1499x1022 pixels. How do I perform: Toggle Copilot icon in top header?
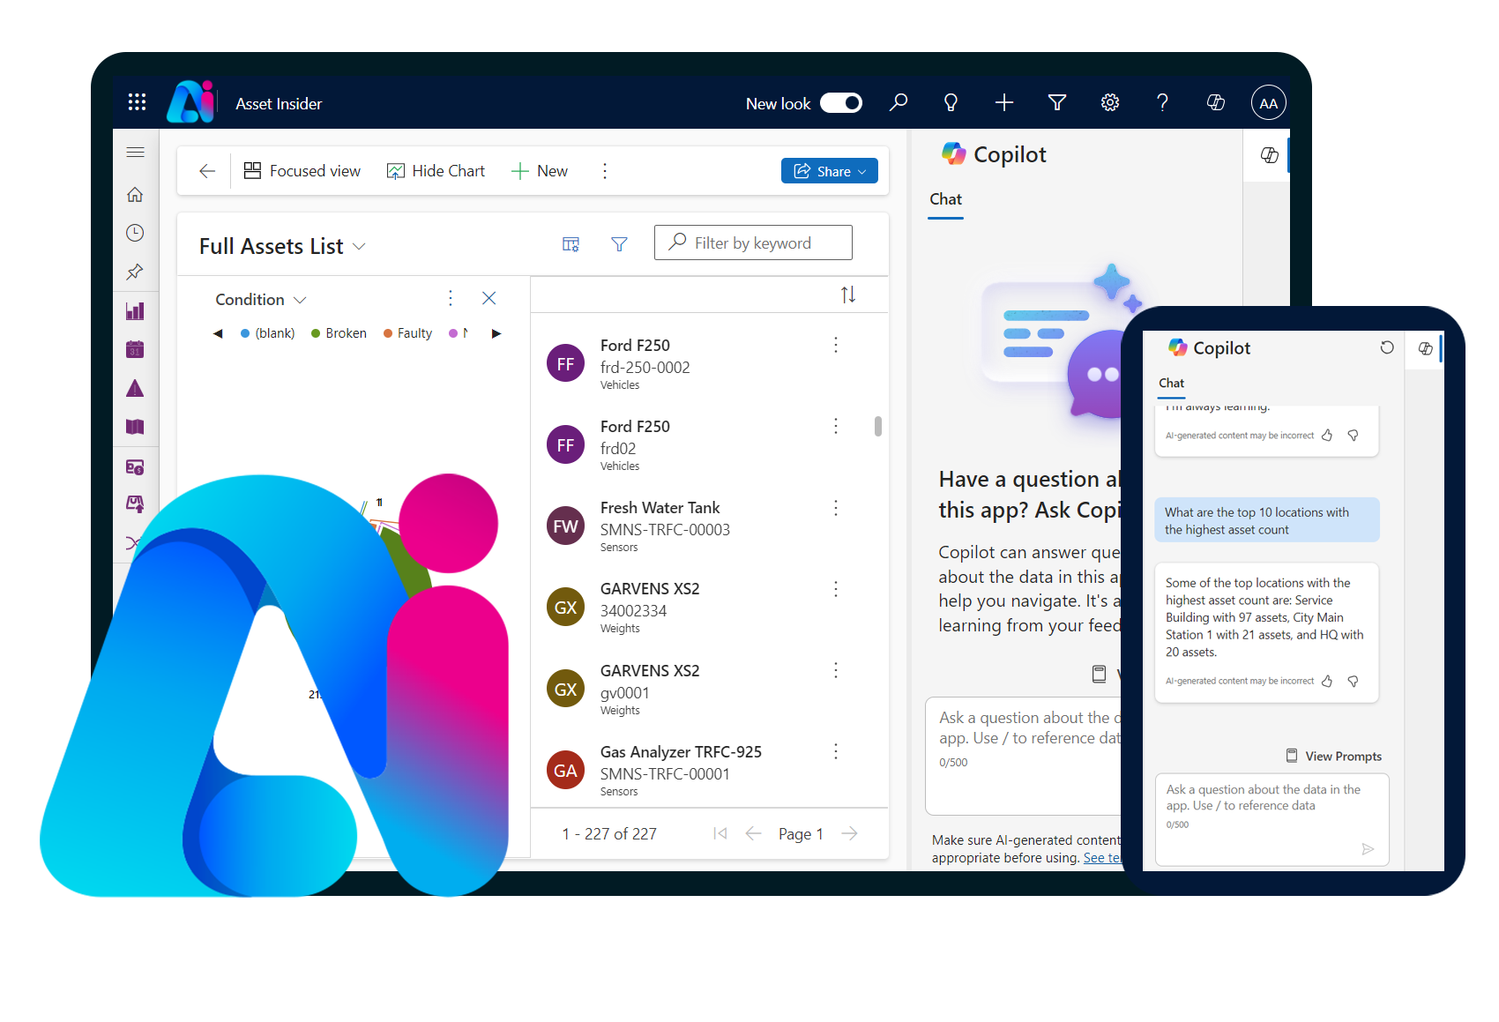1216,102
